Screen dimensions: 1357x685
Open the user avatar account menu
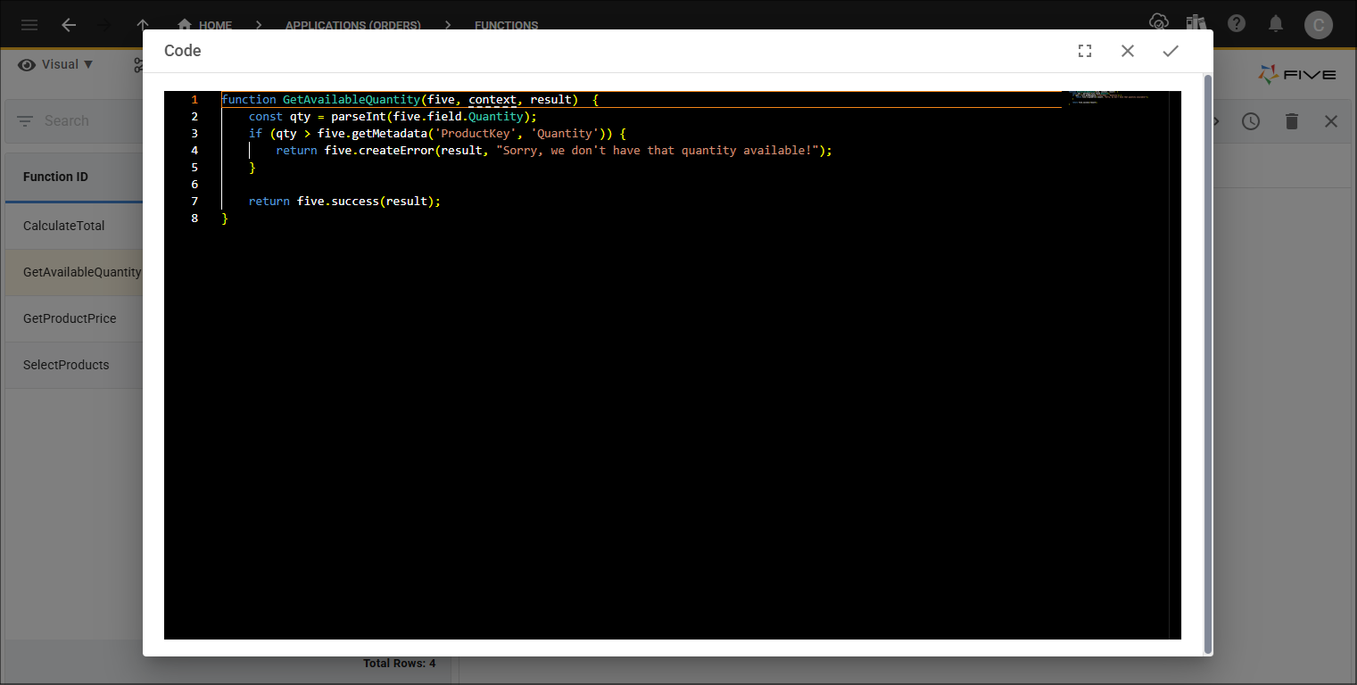coord(1319,24)
